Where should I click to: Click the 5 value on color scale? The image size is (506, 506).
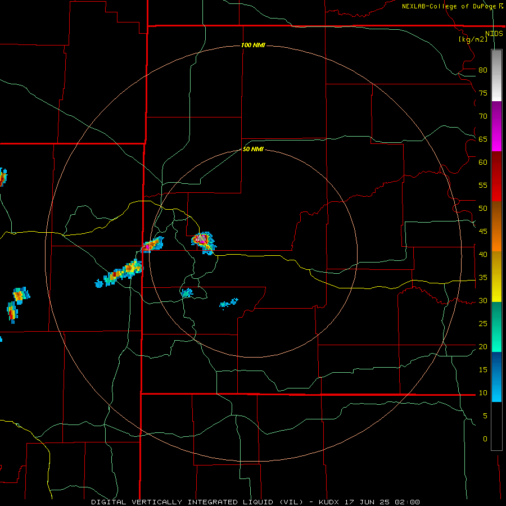coord(485,416)
